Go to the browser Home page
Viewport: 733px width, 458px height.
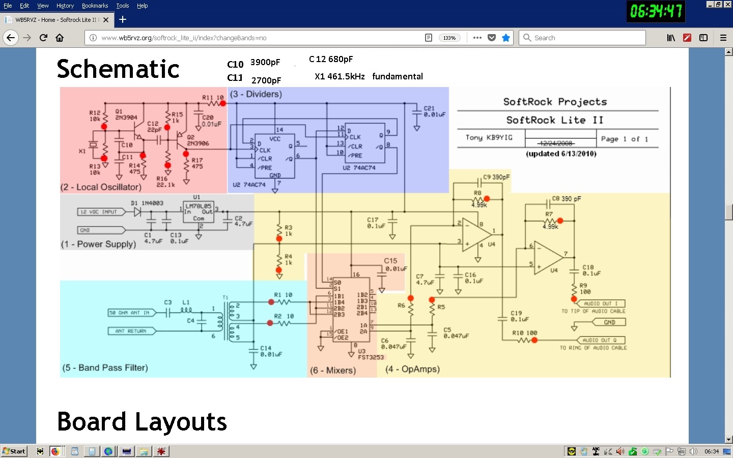pyautogui.click(x=60, y=38)
